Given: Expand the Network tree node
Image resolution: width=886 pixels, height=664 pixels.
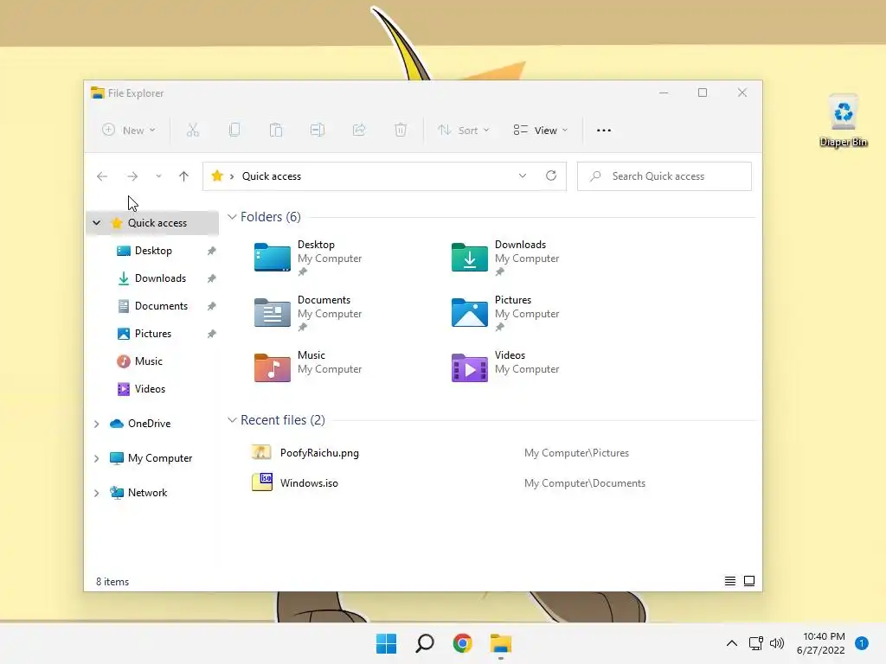Looking at the screenshot, I should 97,493.
